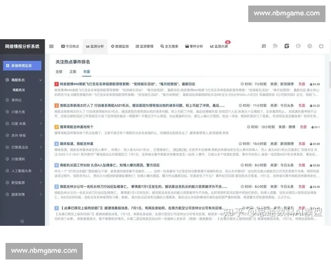The width and height of the screenshot is (331, 265).
Task: Select the 南航机长 sub-item in sidebar
Action: [x=19, y=90]
